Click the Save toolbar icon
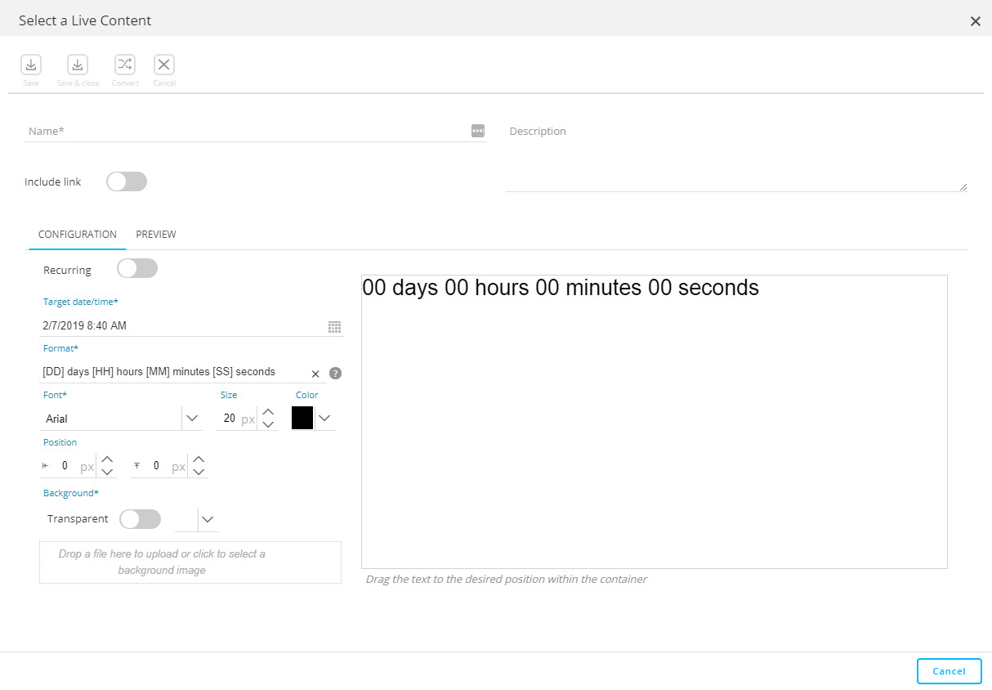992x690 pixels. pos(31,65)
